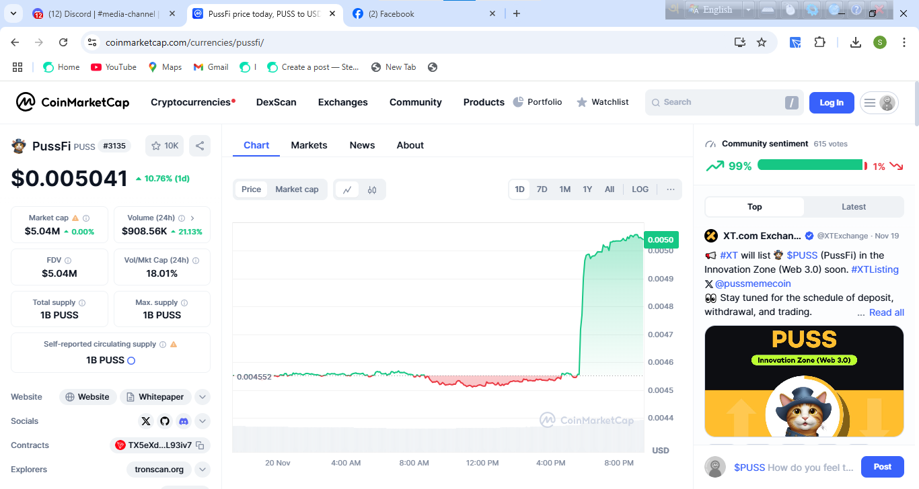This screenshot has width=919, height=489.
Task: Click the Log In button
Action: pyautogui.click(x=832, y=103)
